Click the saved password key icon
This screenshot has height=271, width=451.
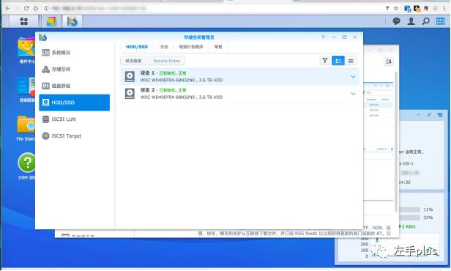(x=387, y=8)
